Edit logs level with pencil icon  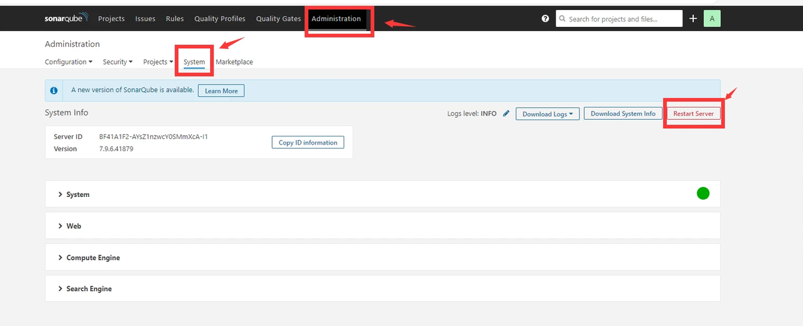tap(507, 114)
